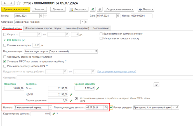Click into Основание text field

click(105, 78)
